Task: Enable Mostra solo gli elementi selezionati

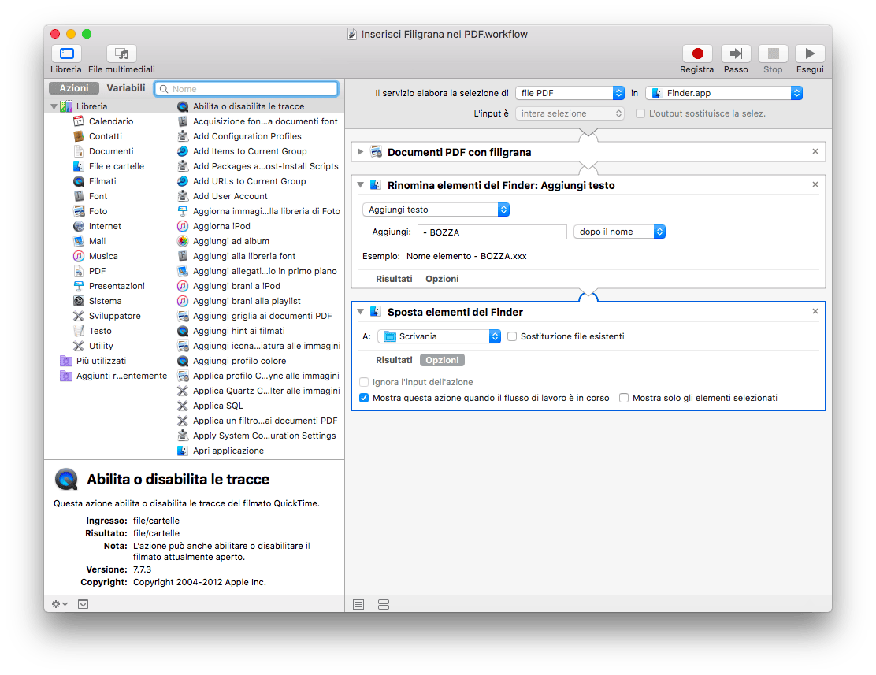Action: point(624,398)
